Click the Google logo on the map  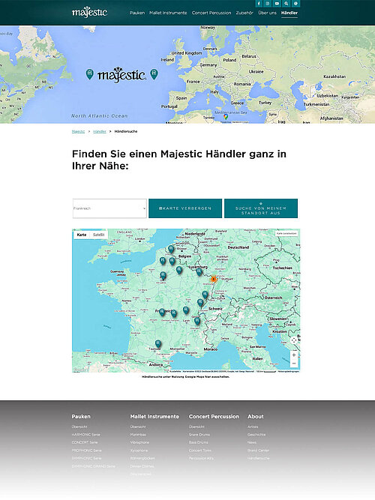click(79, 370)
